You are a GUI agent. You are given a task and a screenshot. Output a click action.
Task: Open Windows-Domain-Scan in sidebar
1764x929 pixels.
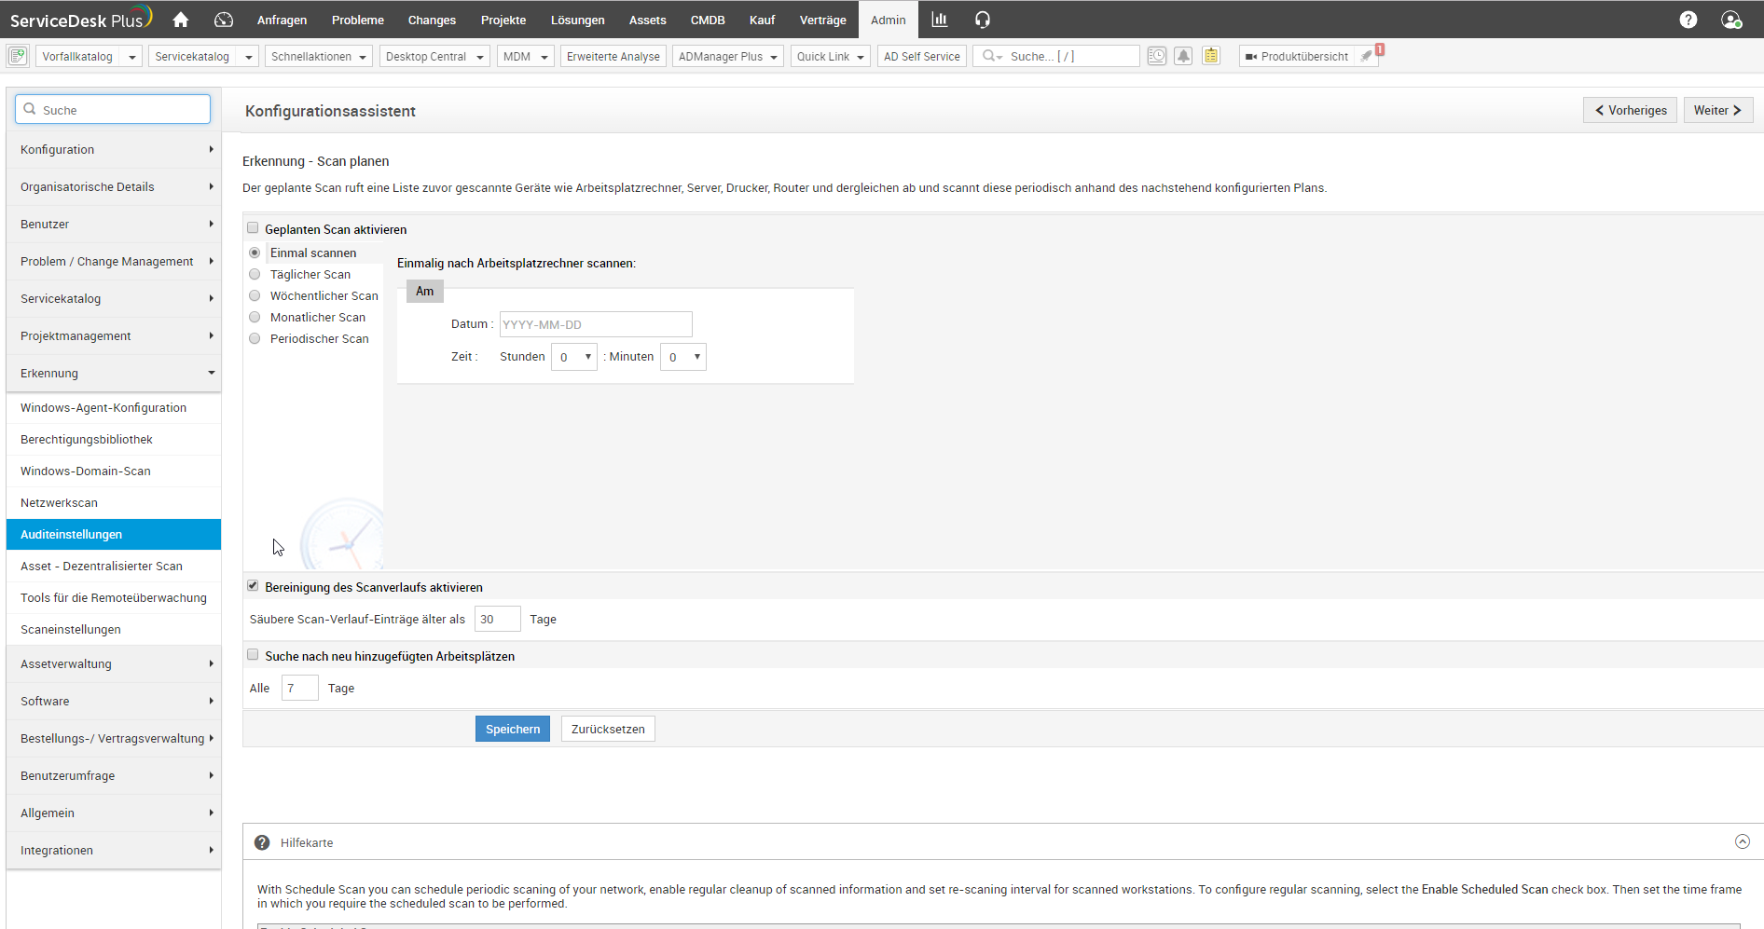point(114,471)
